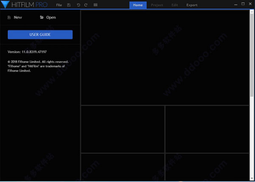This screenshot has height=182, width=255.
Task: Click the redo arrow icon
Action: pyautogui.click(x=86, y=5)
